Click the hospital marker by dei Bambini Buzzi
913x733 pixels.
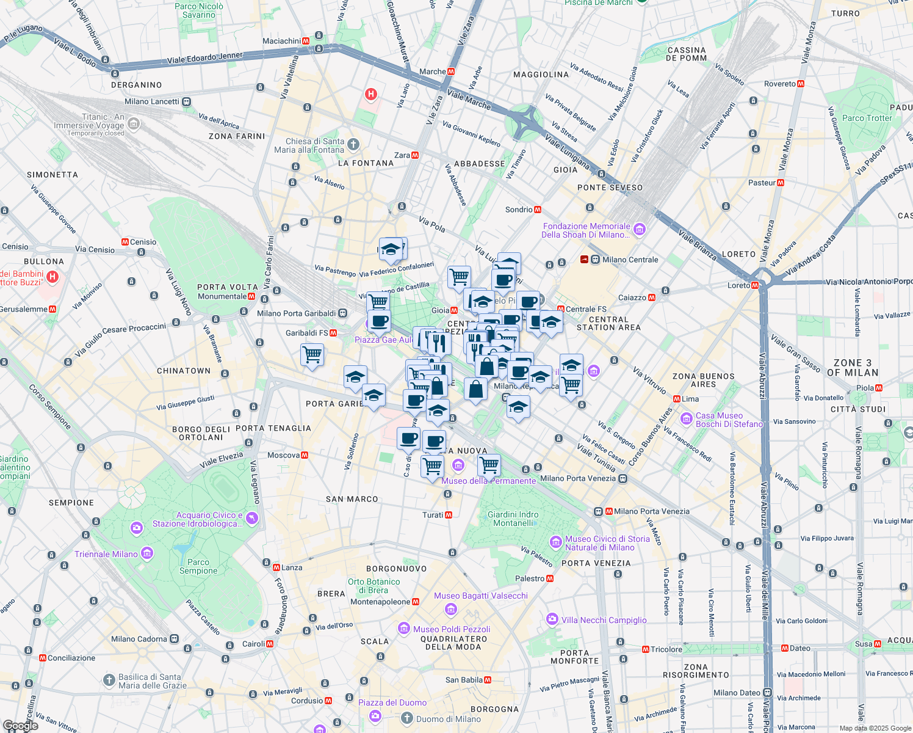[52, 277]
